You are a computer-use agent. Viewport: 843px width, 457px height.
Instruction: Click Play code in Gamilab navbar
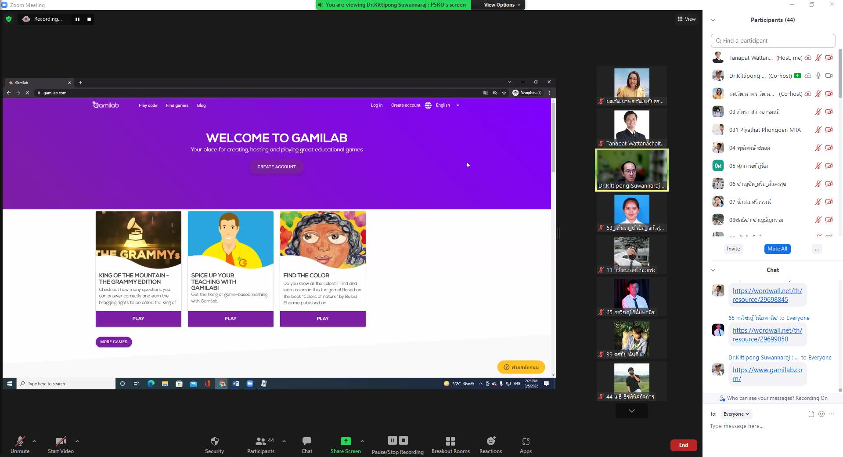pos(148,105)
